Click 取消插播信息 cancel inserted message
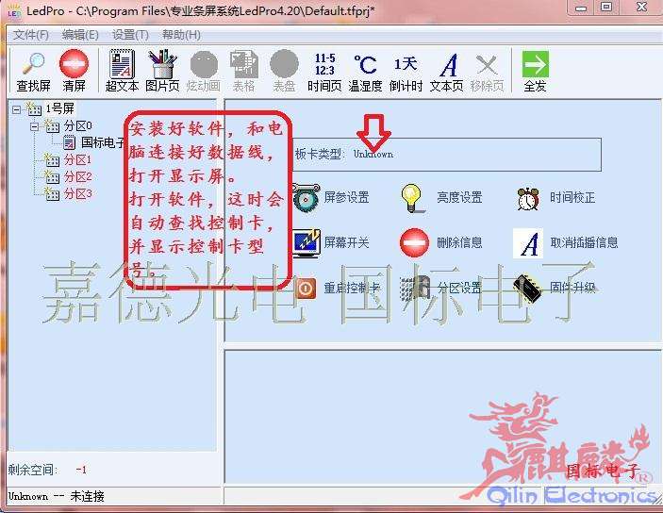The image size is (663, 513). pyautogui.click(x=583, y=242)
